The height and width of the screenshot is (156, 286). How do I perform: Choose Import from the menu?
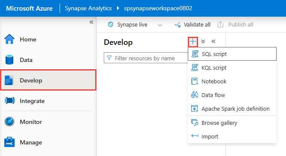click(x=232, y=136)
